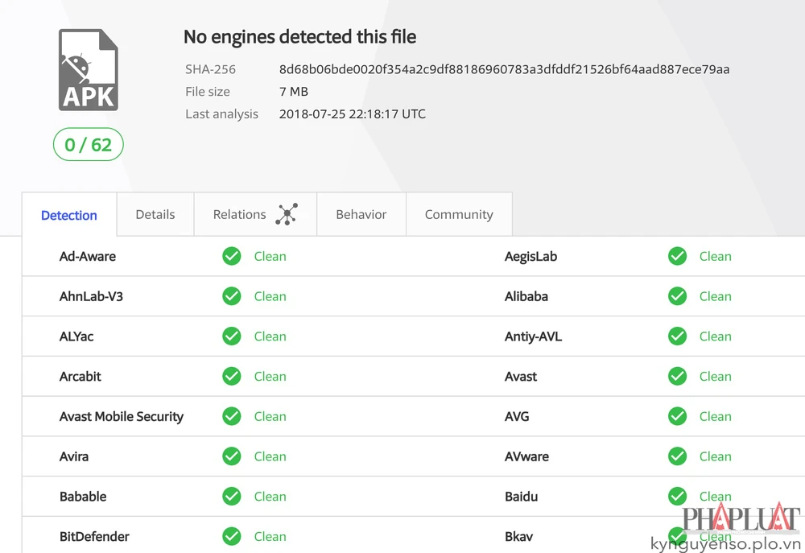The width and height of the screenshot is (805, 553).
Task: Select the Detection tab
Action: (69, 215)
